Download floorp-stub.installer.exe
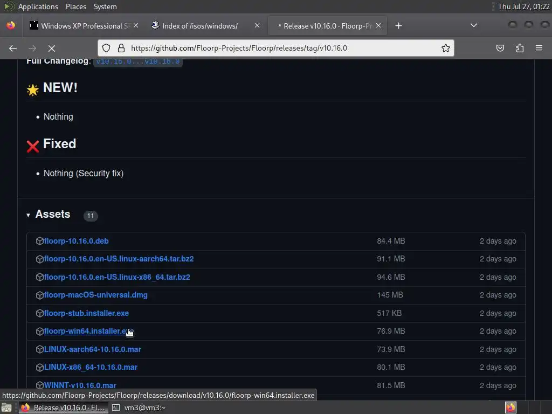Viewport: 552px width, 414px height. (x=87, y=313)
